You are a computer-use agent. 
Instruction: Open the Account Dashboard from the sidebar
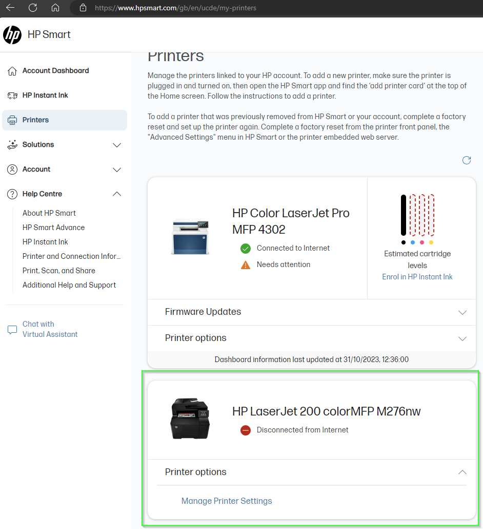pos(12,70)
